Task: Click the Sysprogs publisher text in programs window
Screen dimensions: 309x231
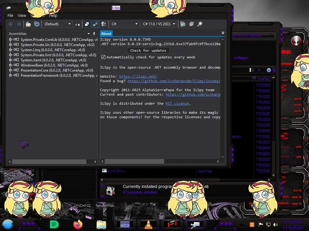Action: (205, 171)
